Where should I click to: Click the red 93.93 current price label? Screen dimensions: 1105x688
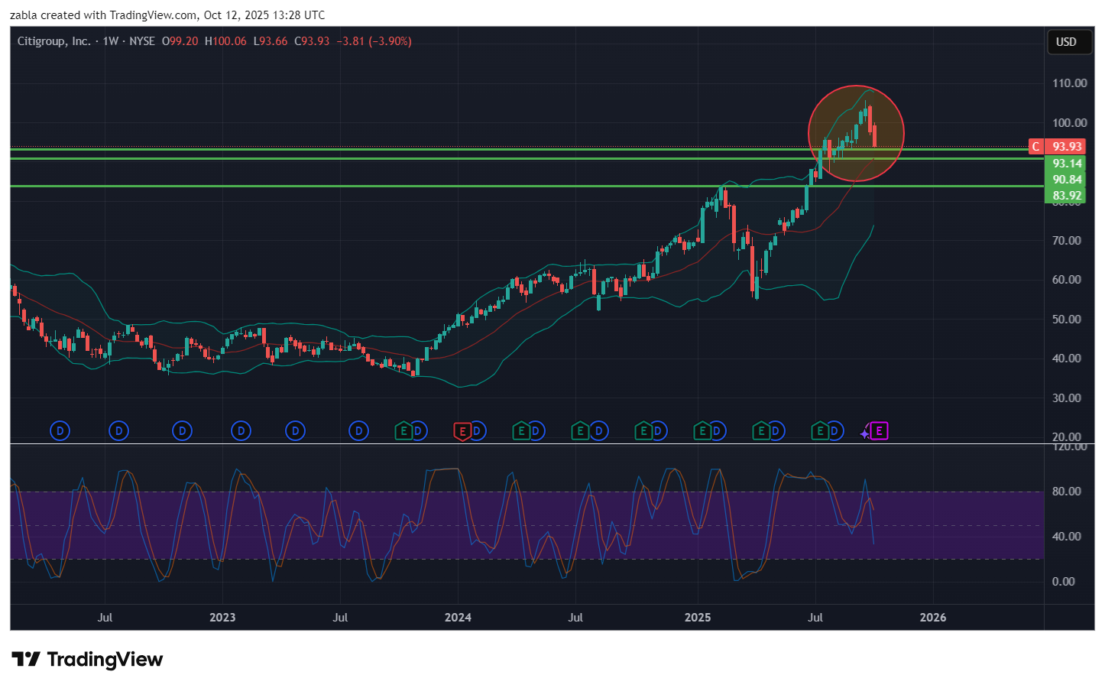1067,147
